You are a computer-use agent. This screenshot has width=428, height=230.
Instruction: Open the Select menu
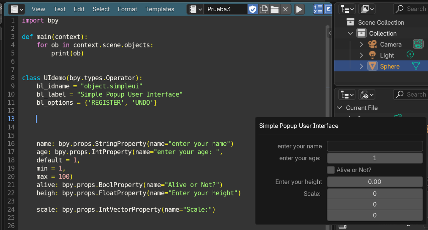tap(101, 9)
